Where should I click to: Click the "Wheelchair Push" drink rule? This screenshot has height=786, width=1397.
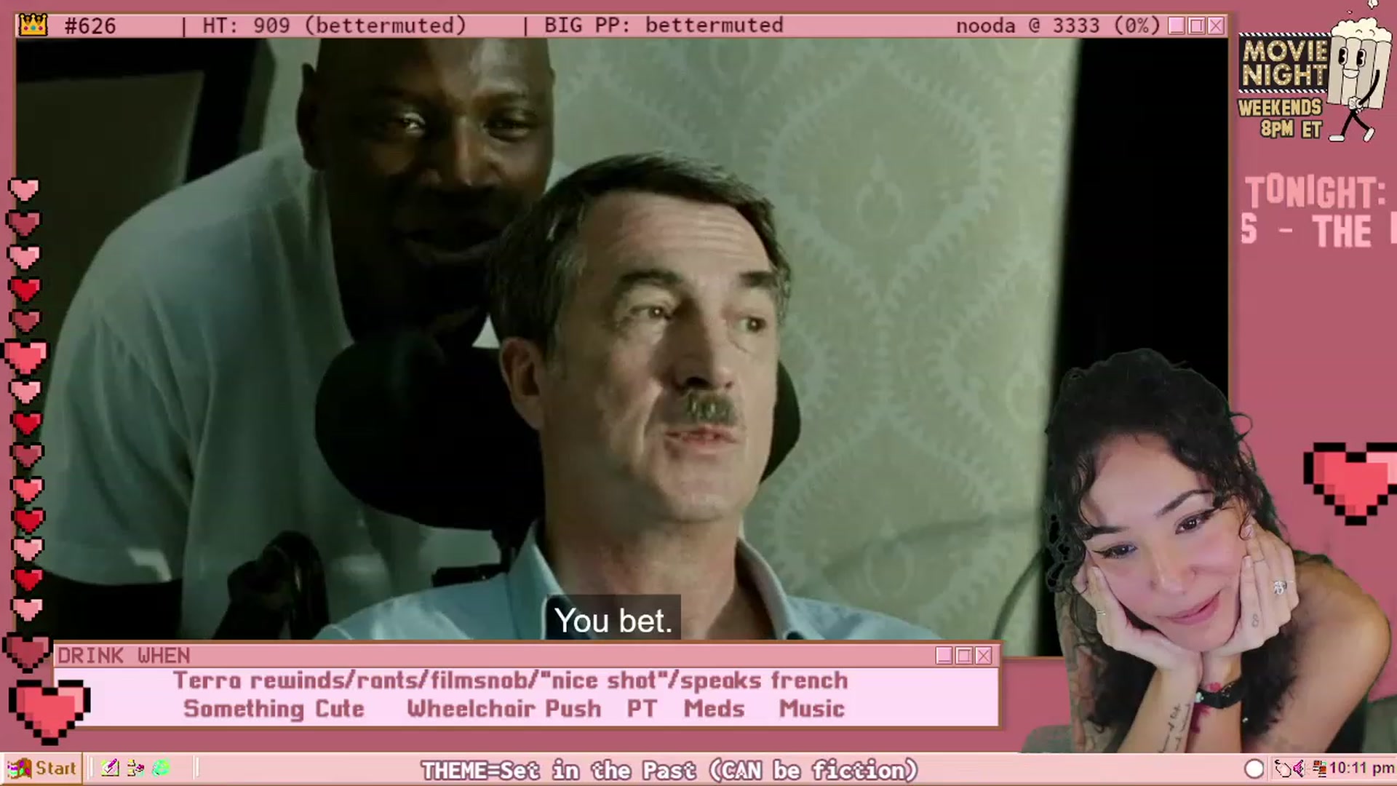pyautogui.click(x=504, y=709)
